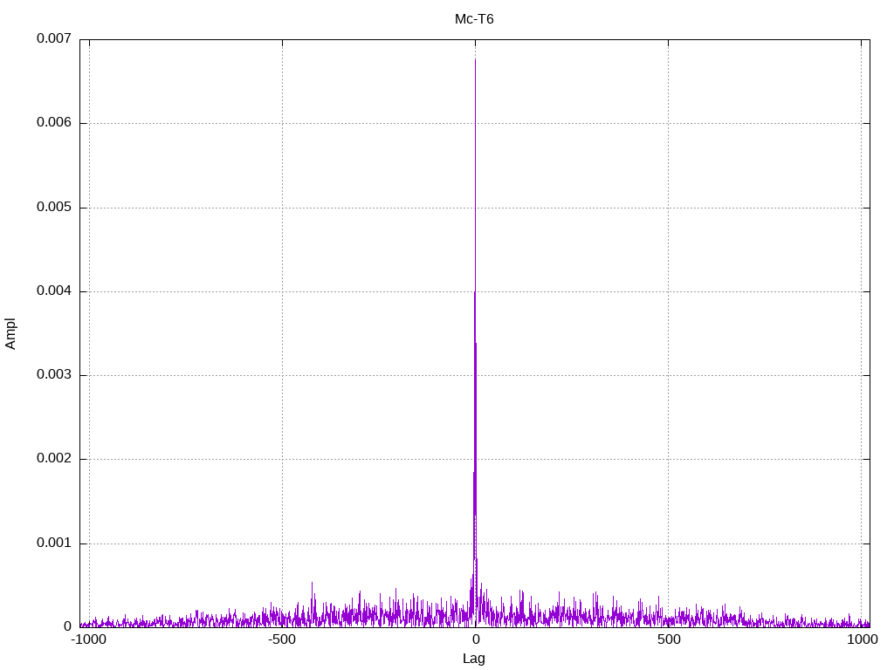The height and width of the screenshot is (670, 894).
Task: Click the Ampl y-axis label
Action: [10, 333]
